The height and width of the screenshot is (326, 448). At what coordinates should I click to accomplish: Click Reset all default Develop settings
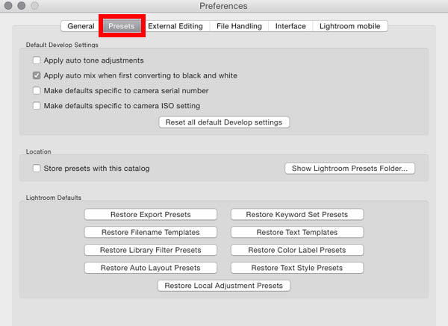[x=224, y=122]
